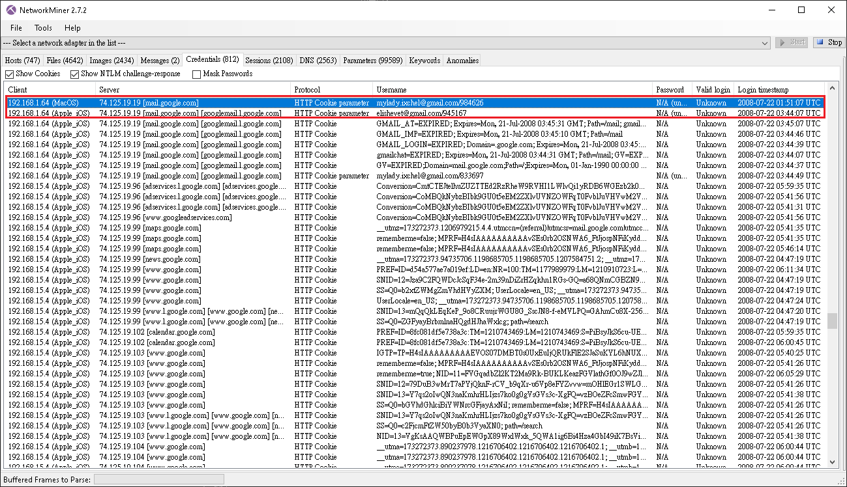Sort by the Password column header
This screenshot has height=487, width=847.
pos(673,89)
